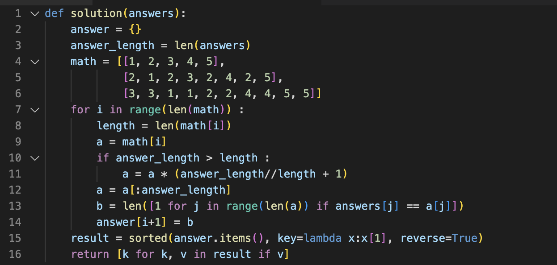557x265 pixels.
Task: Click 'reverse=True' argument on line 15
Action: click(x=439, y=238)
